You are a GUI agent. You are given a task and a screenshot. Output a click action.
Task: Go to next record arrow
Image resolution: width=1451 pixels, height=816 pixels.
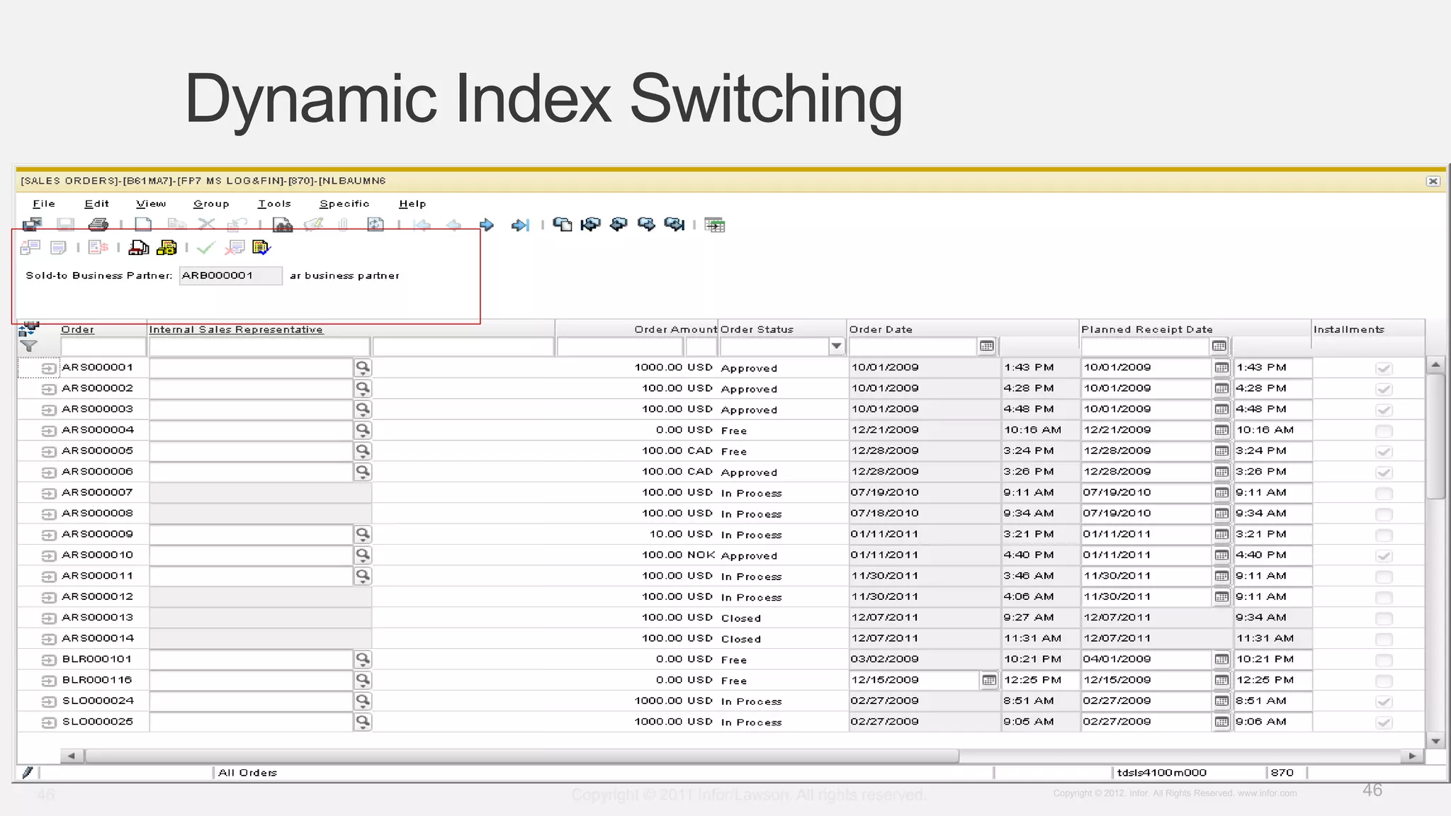487,225
